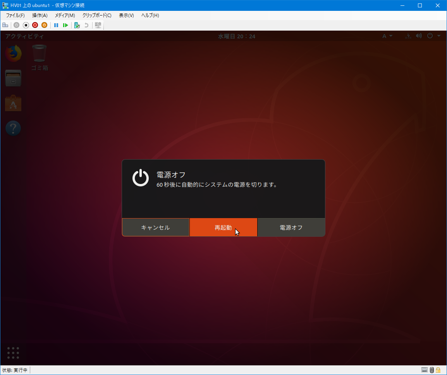
Task: Open the Help icon in the dock
Action: [x=13, y=128]
